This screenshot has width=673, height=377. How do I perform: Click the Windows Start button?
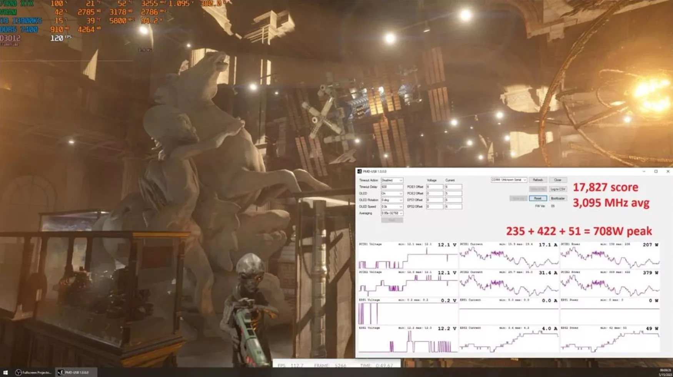point(5,372)
